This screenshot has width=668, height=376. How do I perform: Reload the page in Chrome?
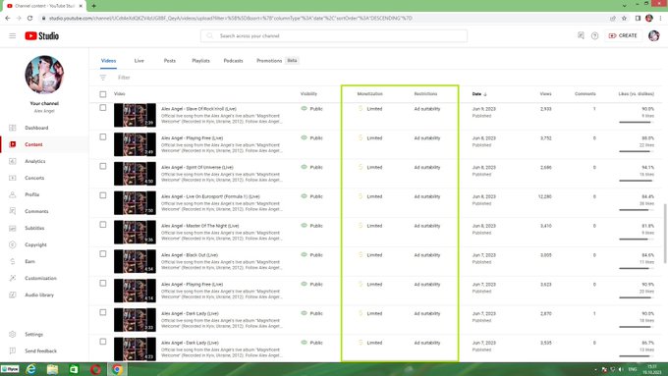tap(29, 19)
